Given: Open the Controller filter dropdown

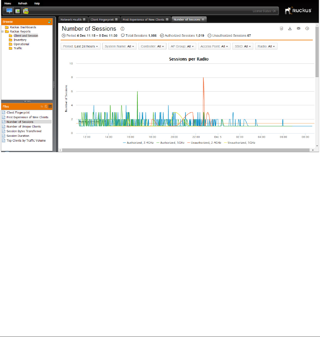Looking at the screenshot, I should 152,46.
